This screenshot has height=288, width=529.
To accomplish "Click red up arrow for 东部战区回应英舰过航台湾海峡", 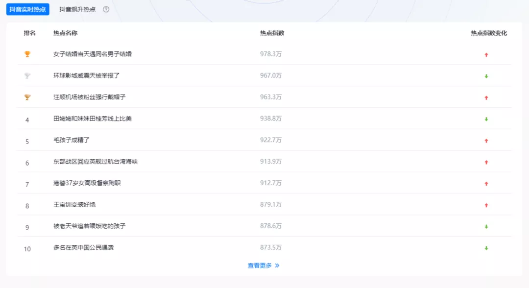I will [486, 162].
